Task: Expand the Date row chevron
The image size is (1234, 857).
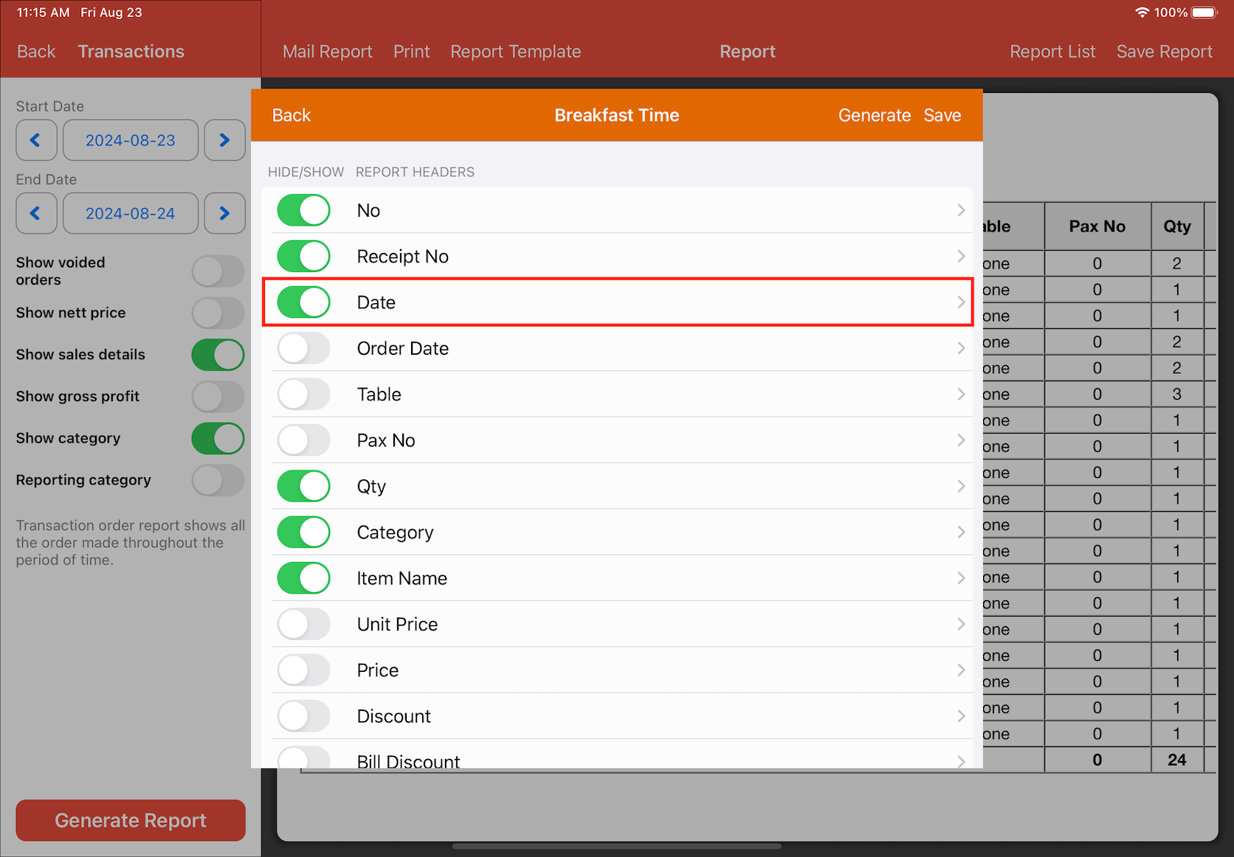Action: pos(960,302)
